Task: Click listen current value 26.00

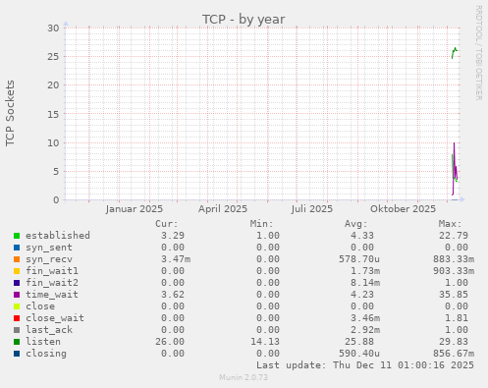Action: point(170,342)
